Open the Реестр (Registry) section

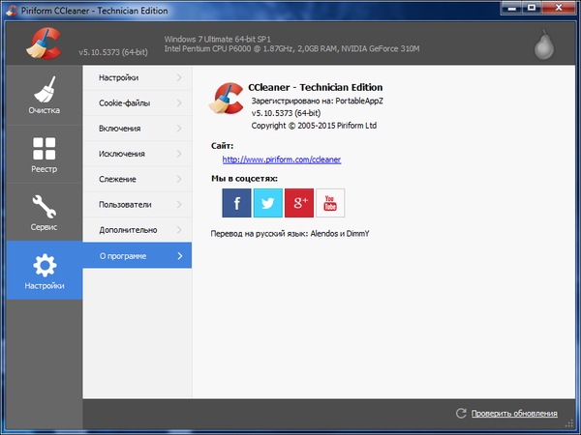tap(44, 154)
